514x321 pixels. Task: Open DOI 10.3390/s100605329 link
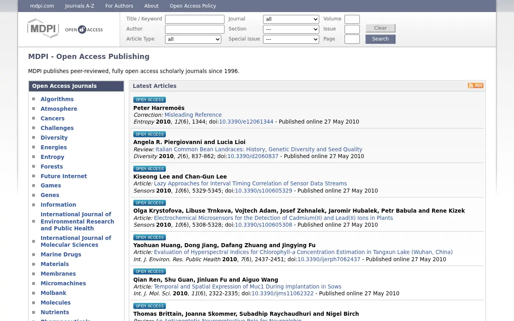[263, 191]
